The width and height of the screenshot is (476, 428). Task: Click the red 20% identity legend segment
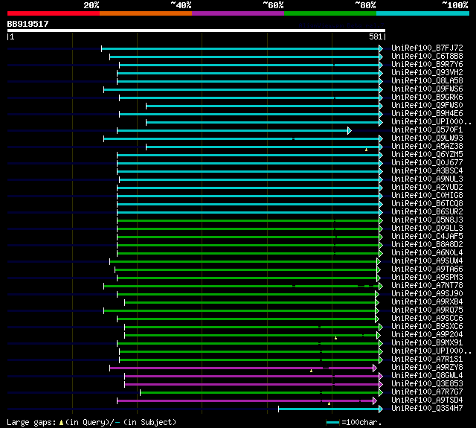point(54,13)
